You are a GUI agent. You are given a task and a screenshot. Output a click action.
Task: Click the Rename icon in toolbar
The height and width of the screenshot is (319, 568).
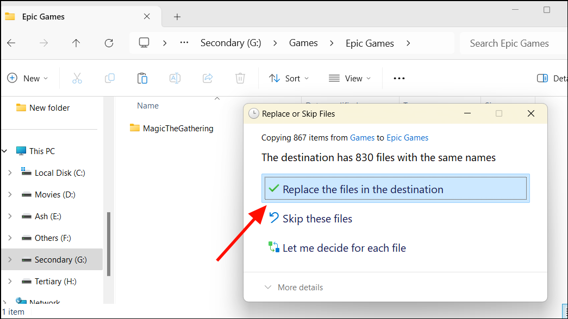tap(175, 78)
